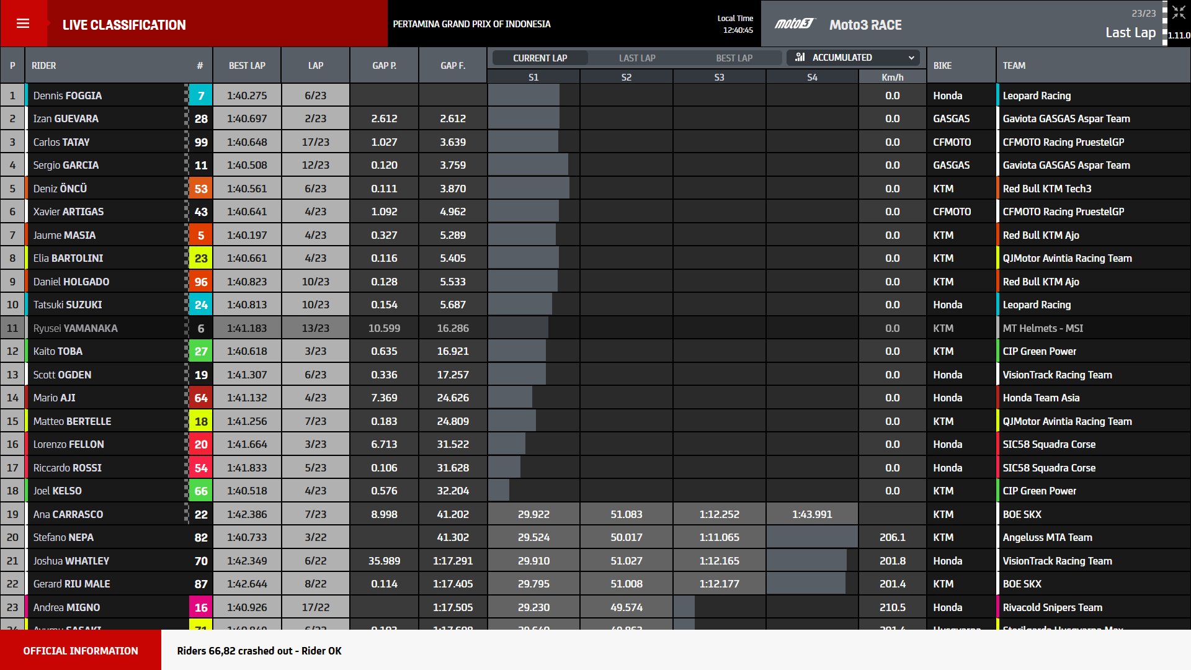Click the S1 progress bar for Foggia
The image size is (1191, 670).
click(x=524, y=96)
